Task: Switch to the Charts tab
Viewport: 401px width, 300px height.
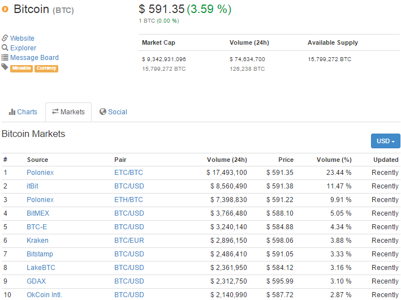Action: (23, 112)
